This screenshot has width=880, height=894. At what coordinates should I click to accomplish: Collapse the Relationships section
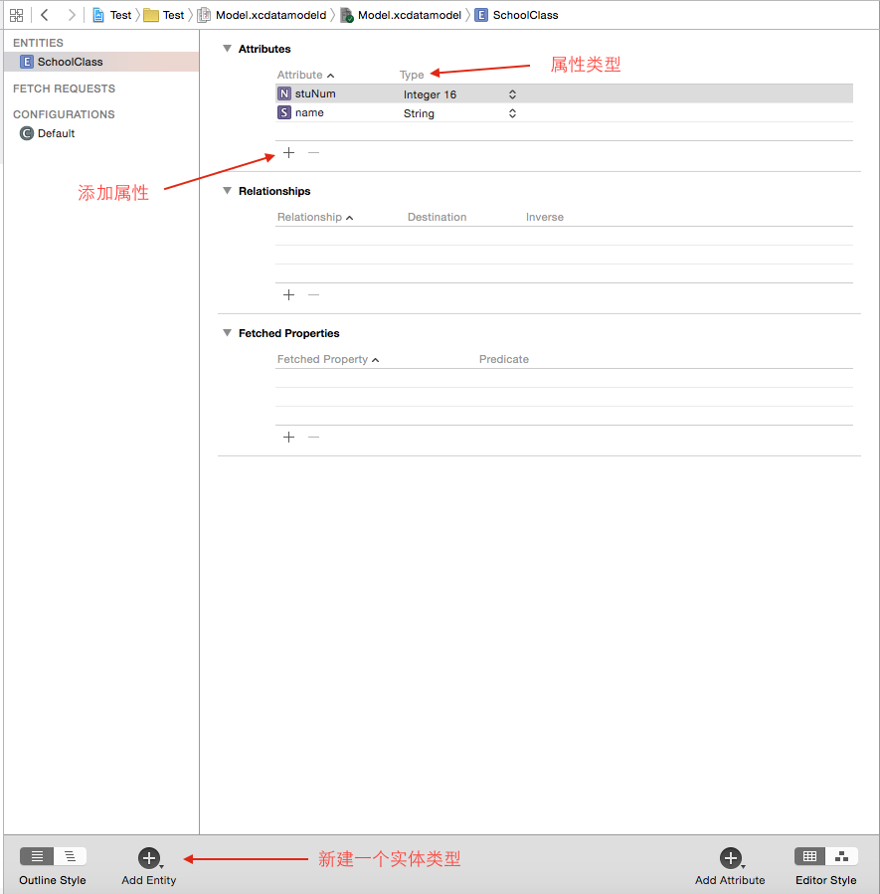(227, 190)
